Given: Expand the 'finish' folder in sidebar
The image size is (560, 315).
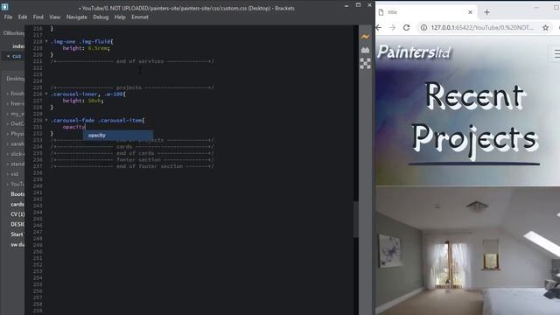Looking at the screenshot, I should (x=8, y=94).
